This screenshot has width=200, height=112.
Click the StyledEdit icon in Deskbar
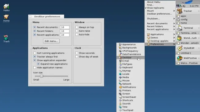179,48
